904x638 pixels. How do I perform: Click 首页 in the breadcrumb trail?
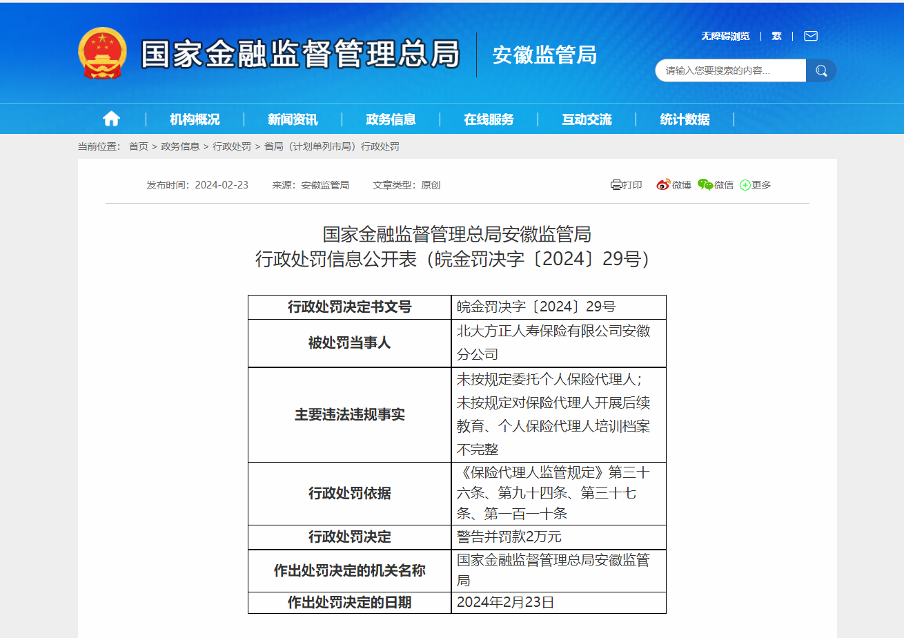138,146
